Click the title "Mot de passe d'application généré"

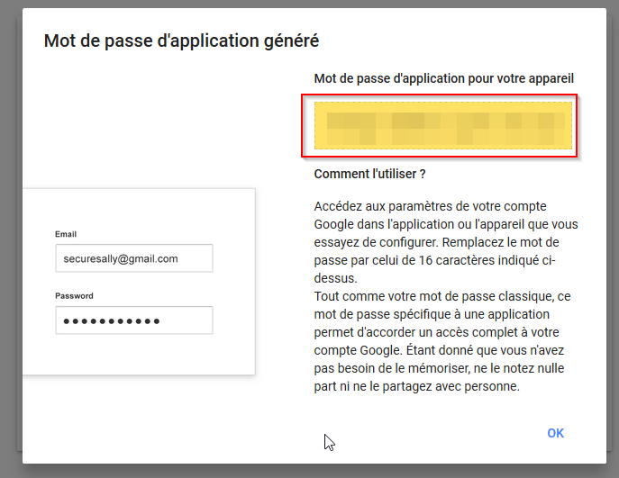181,41
